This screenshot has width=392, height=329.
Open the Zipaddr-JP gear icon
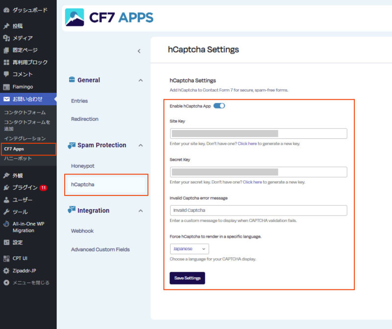6,270
